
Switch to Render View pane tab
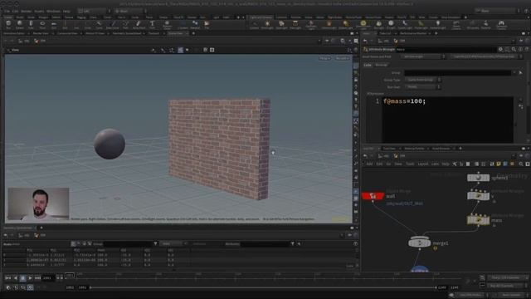click(41, 33)
